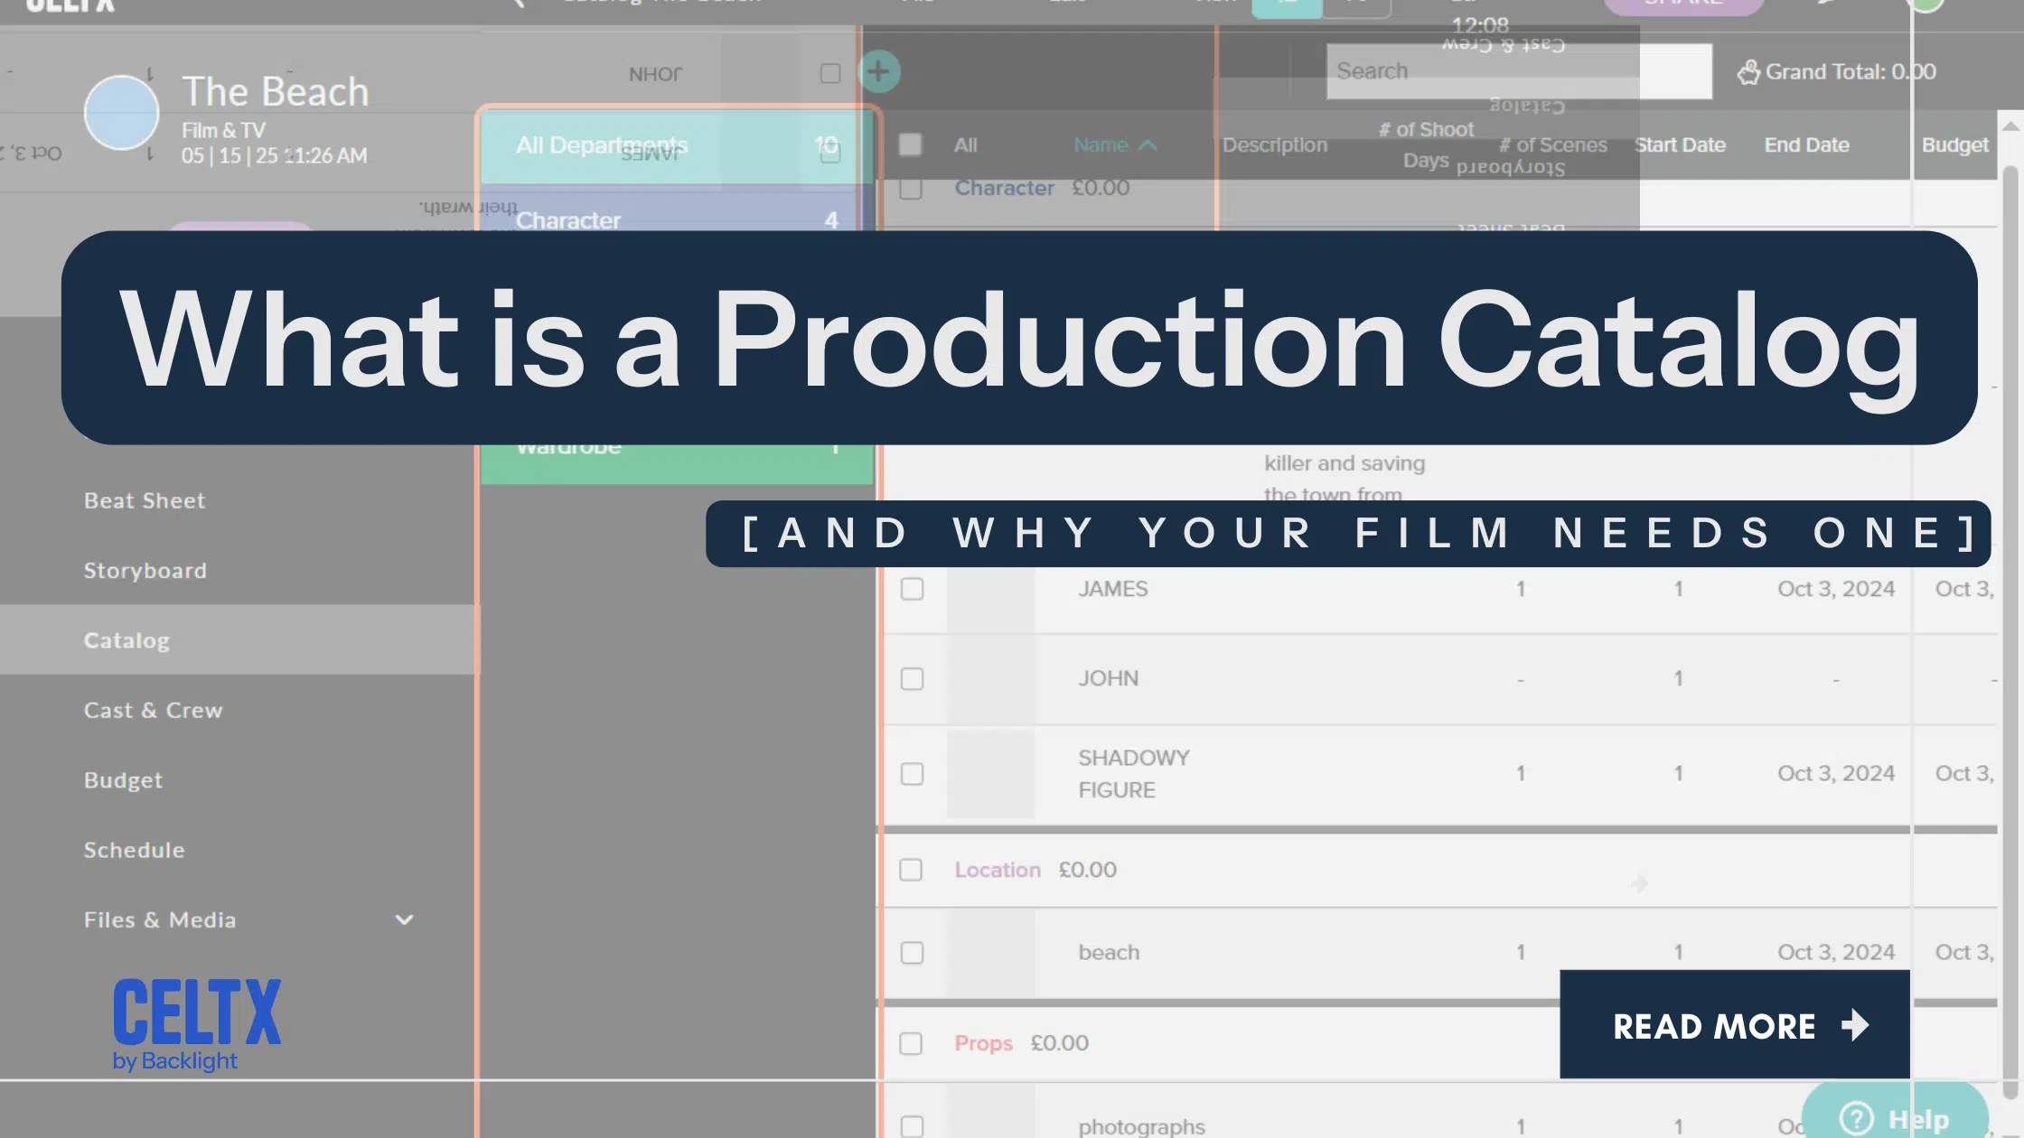Go to the Storyboard section
The width and height of the screenshot is (2024, 1138).
tap(145, 571)
